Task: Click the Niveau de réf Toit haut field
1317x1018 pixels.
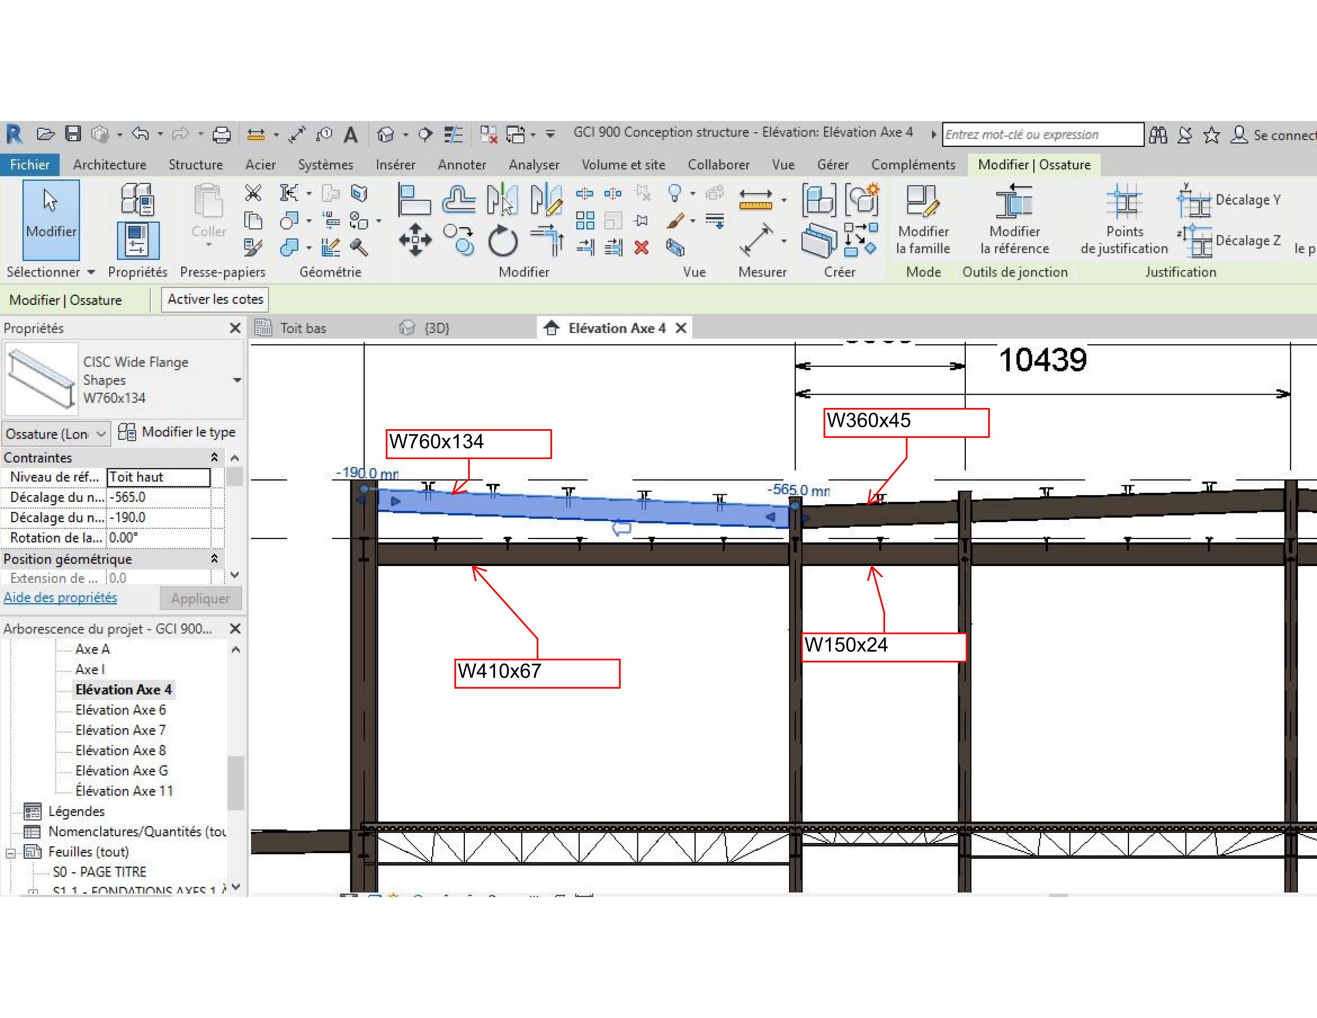Action: pyautogui.click(x=158, y=477)
